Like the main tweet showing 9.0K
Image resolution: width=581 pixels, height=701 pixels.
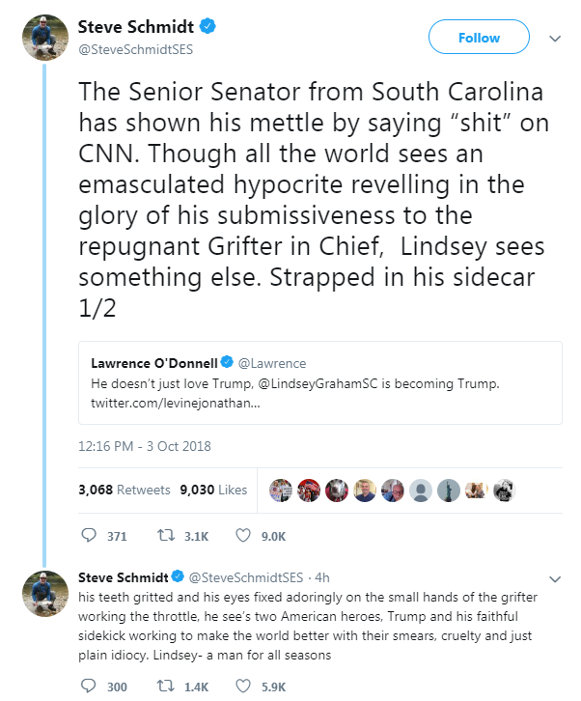point(243,536)
